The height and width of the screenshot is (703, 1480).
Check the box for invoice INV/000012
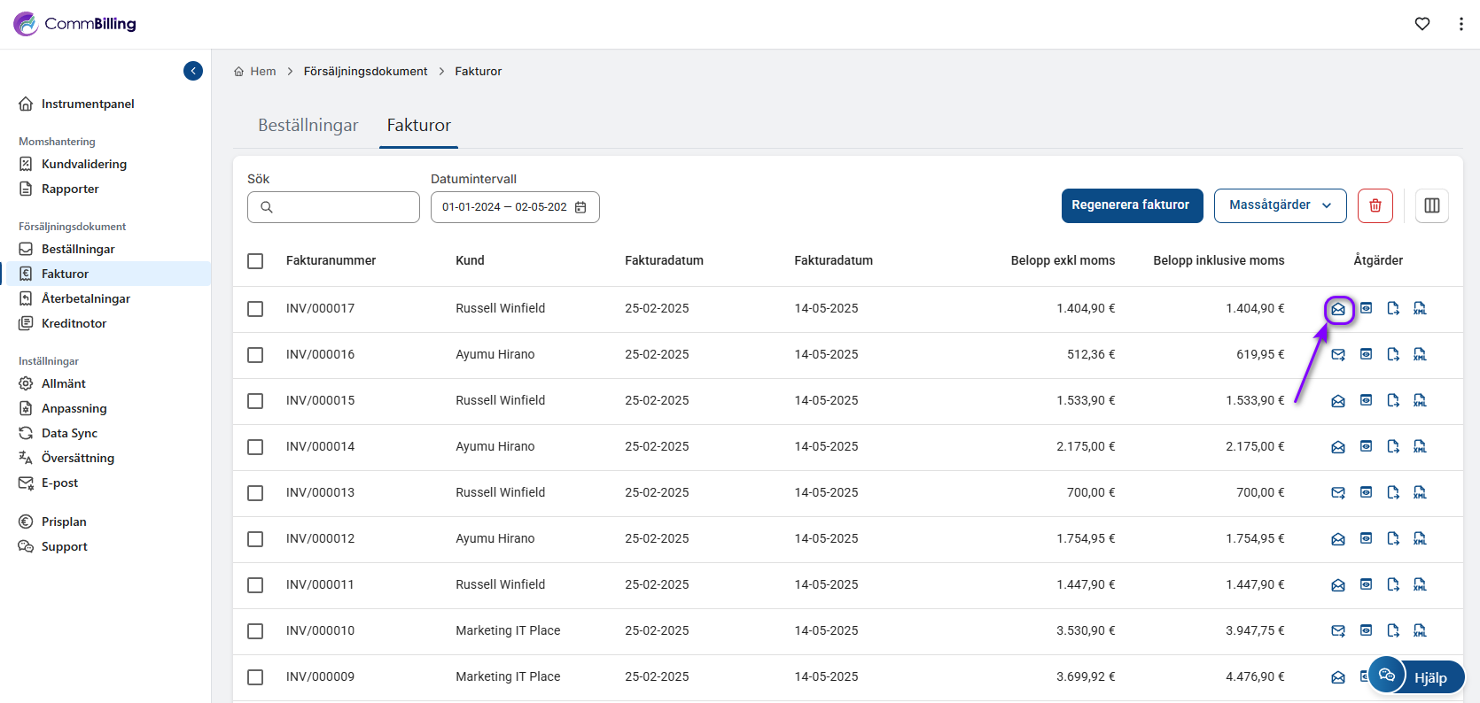[x=255, y=539]
